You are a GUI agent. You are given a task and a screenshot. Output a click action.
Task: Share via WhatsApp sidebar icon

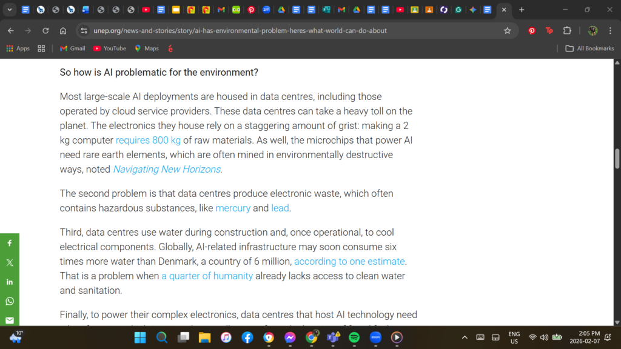(9, 301)
